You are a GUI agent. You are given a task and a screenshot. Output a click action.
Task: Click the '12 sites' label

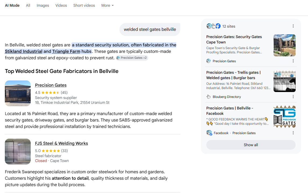tap(229, 26)
